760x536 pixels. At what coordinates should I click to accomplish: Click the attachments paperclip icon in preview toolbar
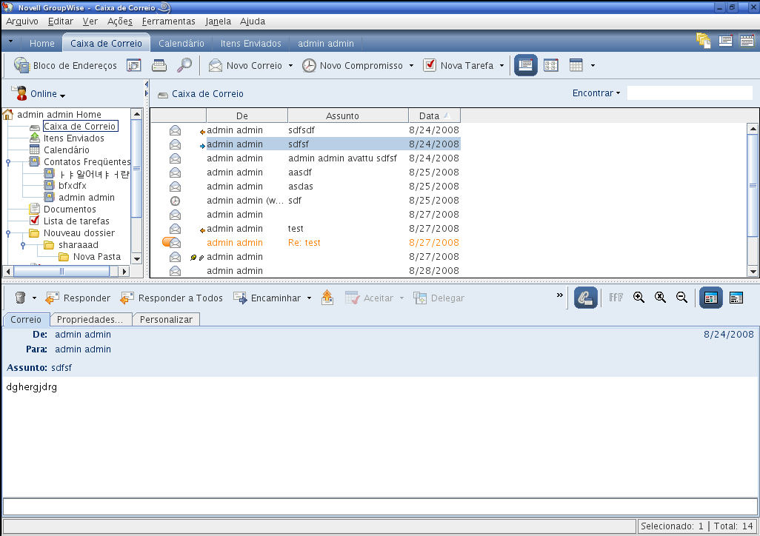click(585, 297)
